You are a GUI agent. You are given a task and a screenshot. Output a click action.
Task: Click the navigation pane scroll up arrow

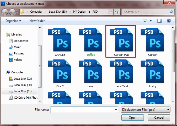(x=40, y=27)
